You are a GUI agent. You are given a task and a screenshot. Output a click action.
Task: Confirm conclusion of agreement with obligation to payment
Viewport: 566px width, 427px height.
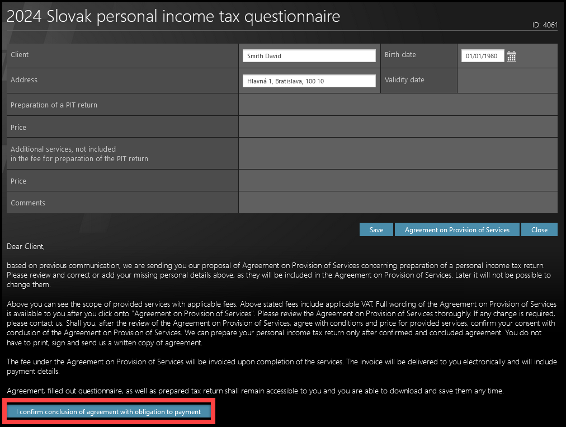pyautogui.click(x=109, y=412)
